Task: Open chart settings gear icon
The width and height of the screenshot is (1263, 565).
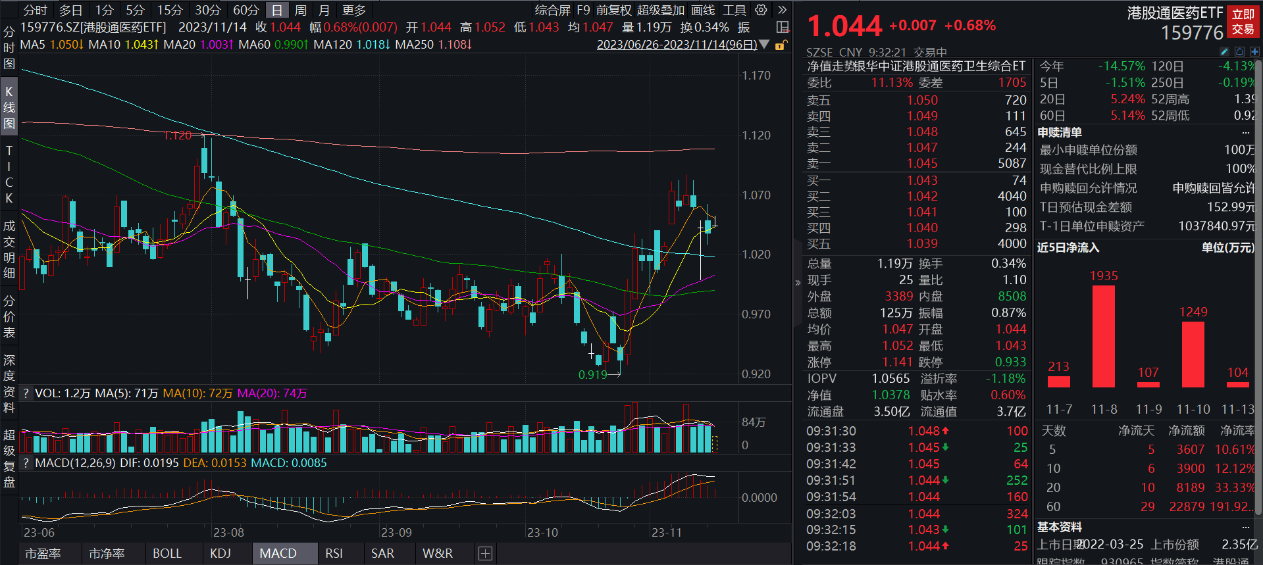Action: pyautogui.click(x=761, y=10)
